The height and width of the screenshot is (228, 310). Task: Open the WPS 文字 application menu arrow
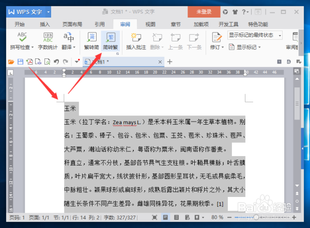(48, 12)
